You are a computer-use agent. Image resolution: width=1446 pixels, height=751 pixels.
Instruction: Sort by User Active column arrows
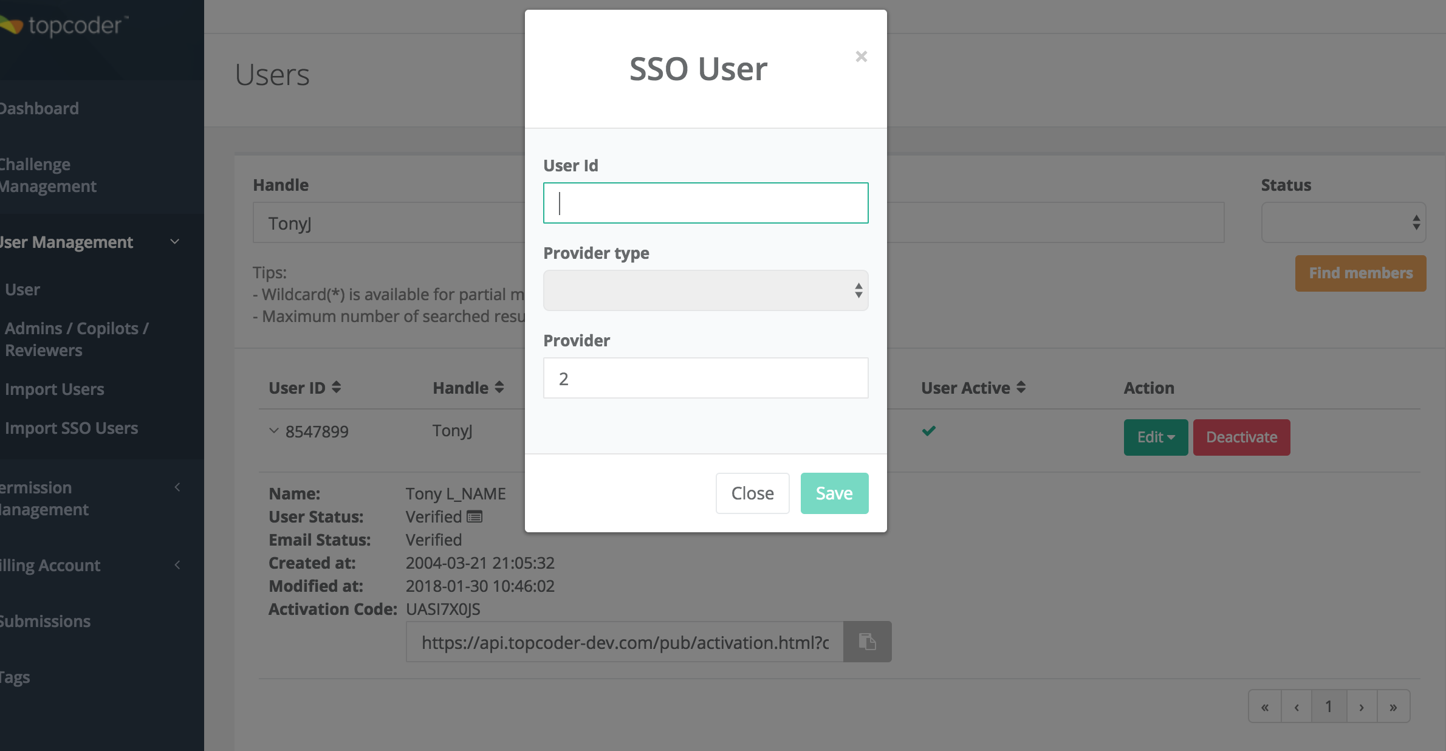1021,388
